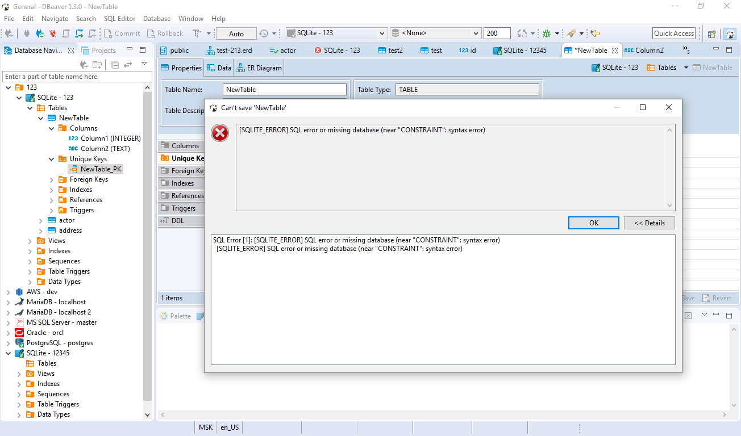
Task: Open the <None> active database dropdown
Action: tap(436, 33)
